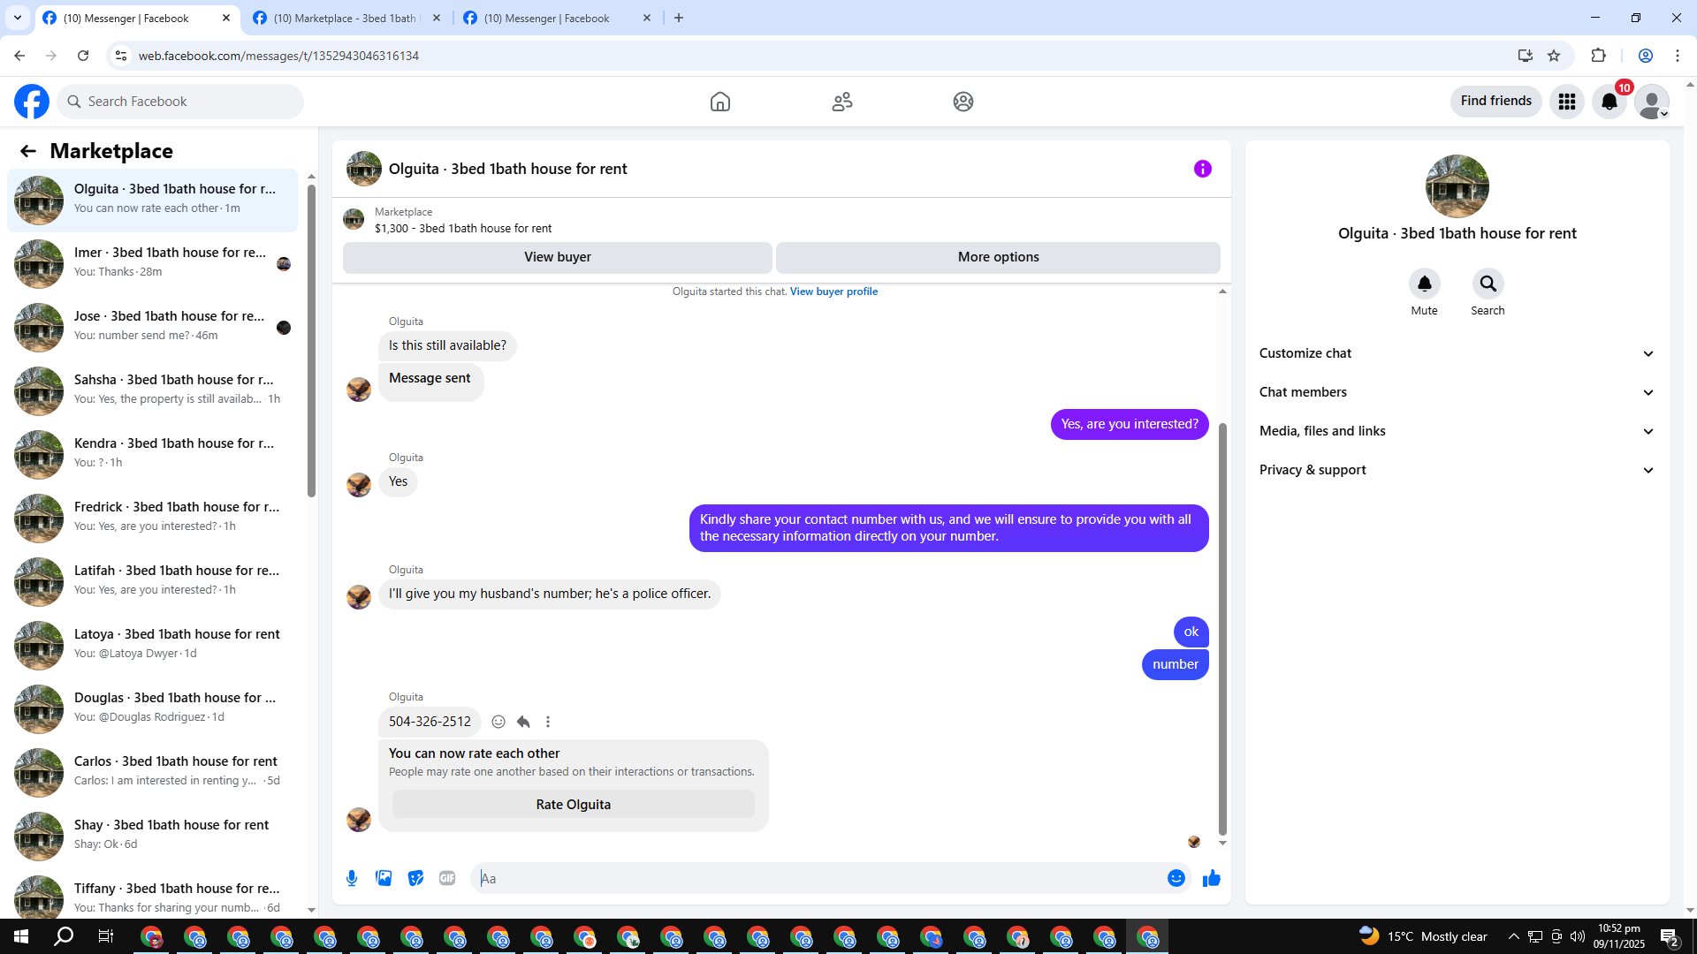
Task: Click the chat messages scrollbar
Action: click(x=1222, y=629)
